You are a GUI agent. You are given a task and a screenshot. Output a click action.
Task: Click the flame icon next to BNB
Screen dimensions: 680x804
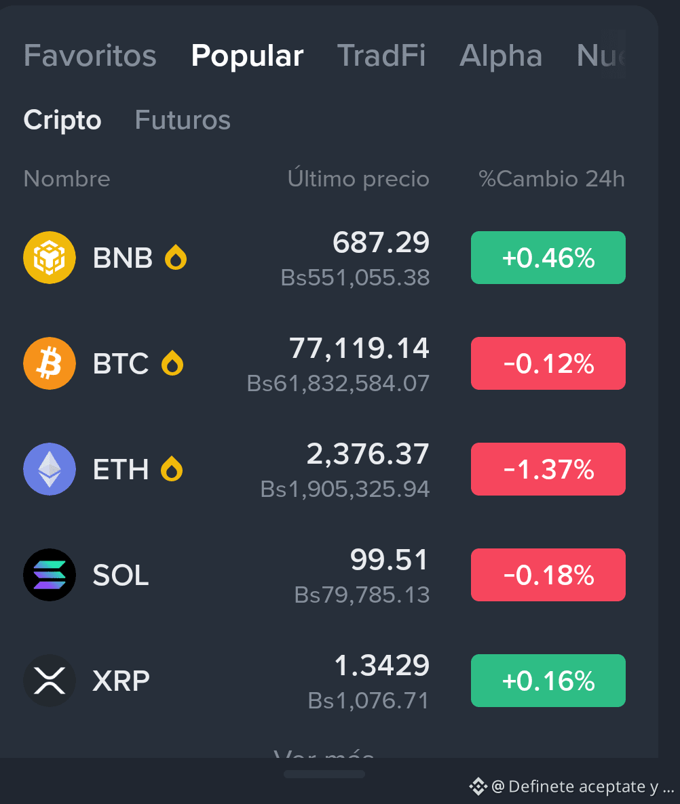click(x=176, y=258)
